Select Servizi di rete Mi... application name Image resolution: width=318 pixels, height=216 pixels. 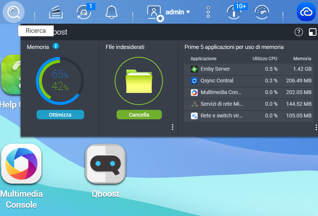point(221,104)
